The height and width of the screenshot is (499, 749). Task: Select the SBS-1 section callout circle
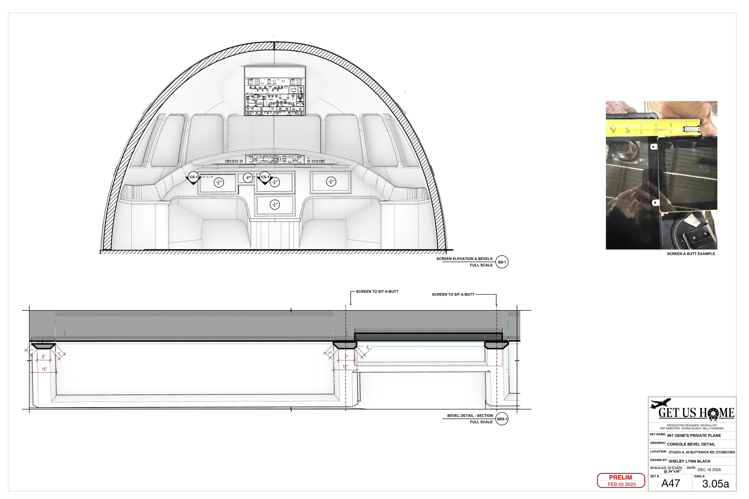coord(502,419)
